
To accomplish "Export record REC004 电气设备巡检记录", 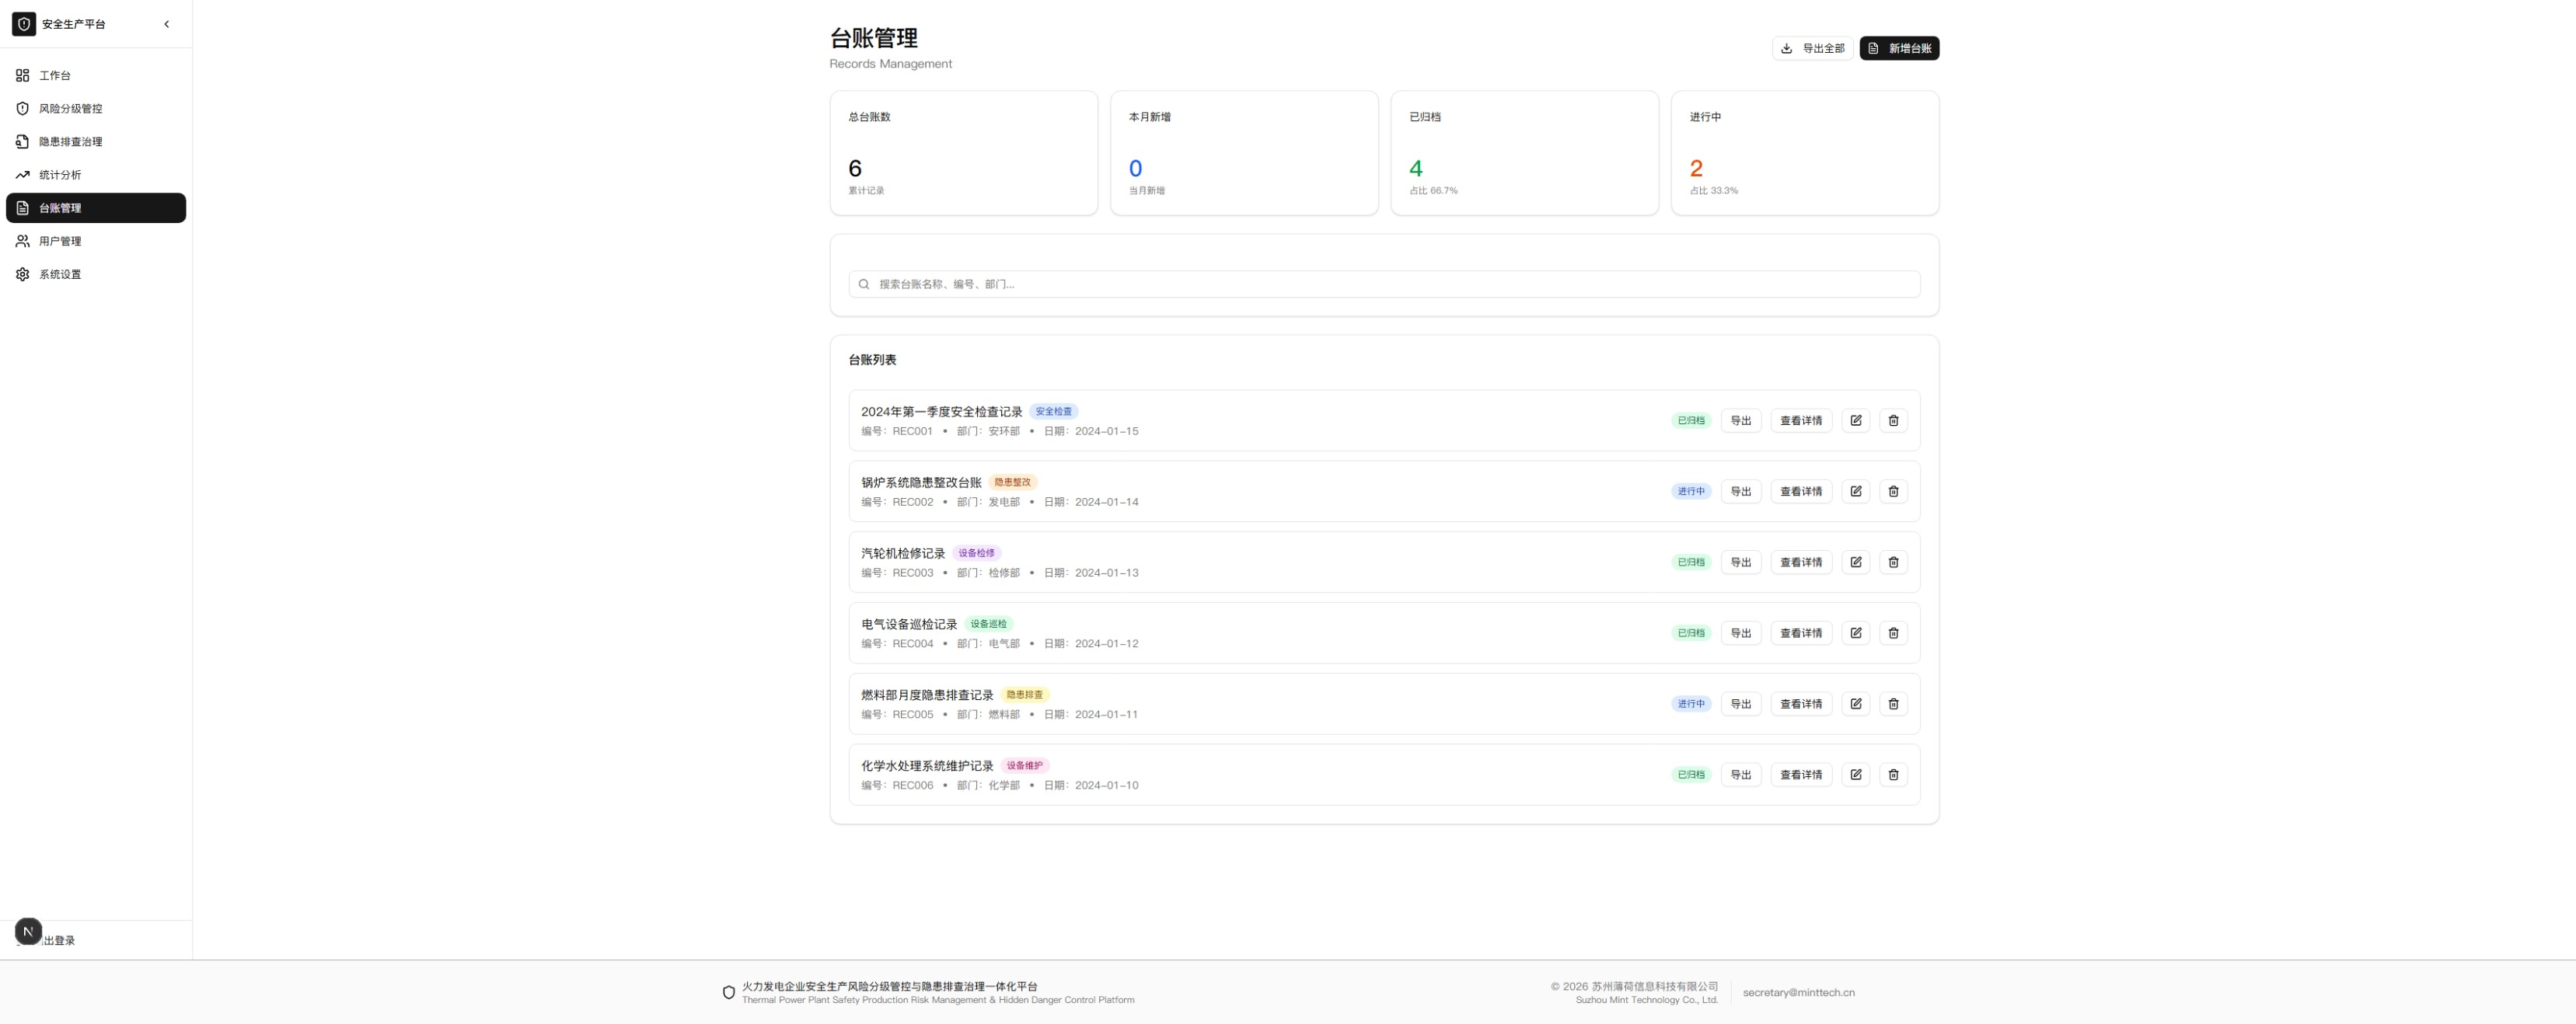I will pos(1740,633).
